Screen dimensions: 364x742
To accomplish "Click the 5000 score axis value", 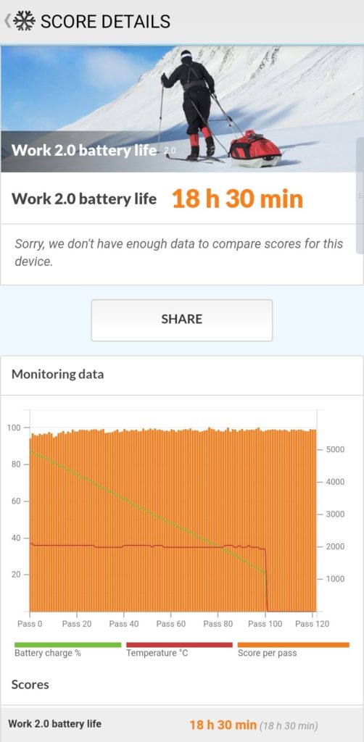I will tap(335, 449).
